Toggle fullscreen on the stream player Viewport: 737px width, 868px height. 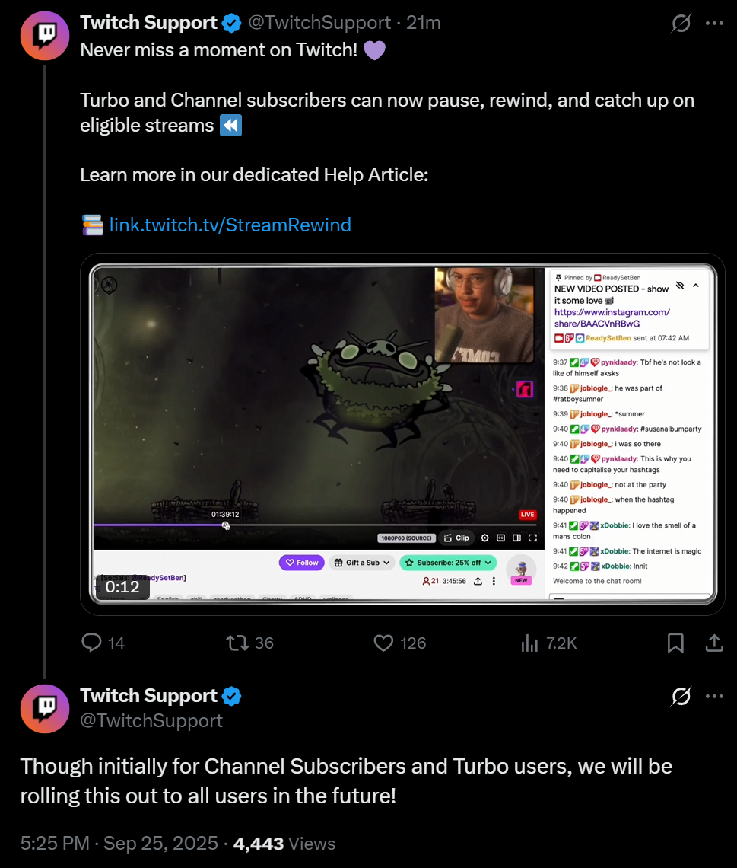coord(532,538)
